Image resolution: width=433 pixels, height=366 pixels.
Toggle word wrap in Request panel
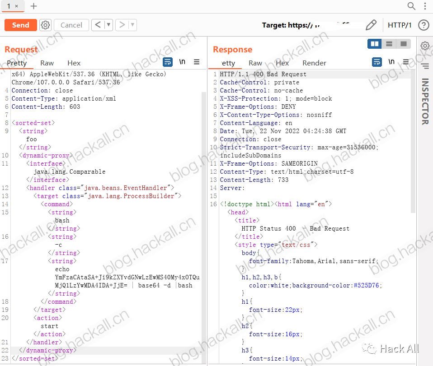[x=168, y=62]
